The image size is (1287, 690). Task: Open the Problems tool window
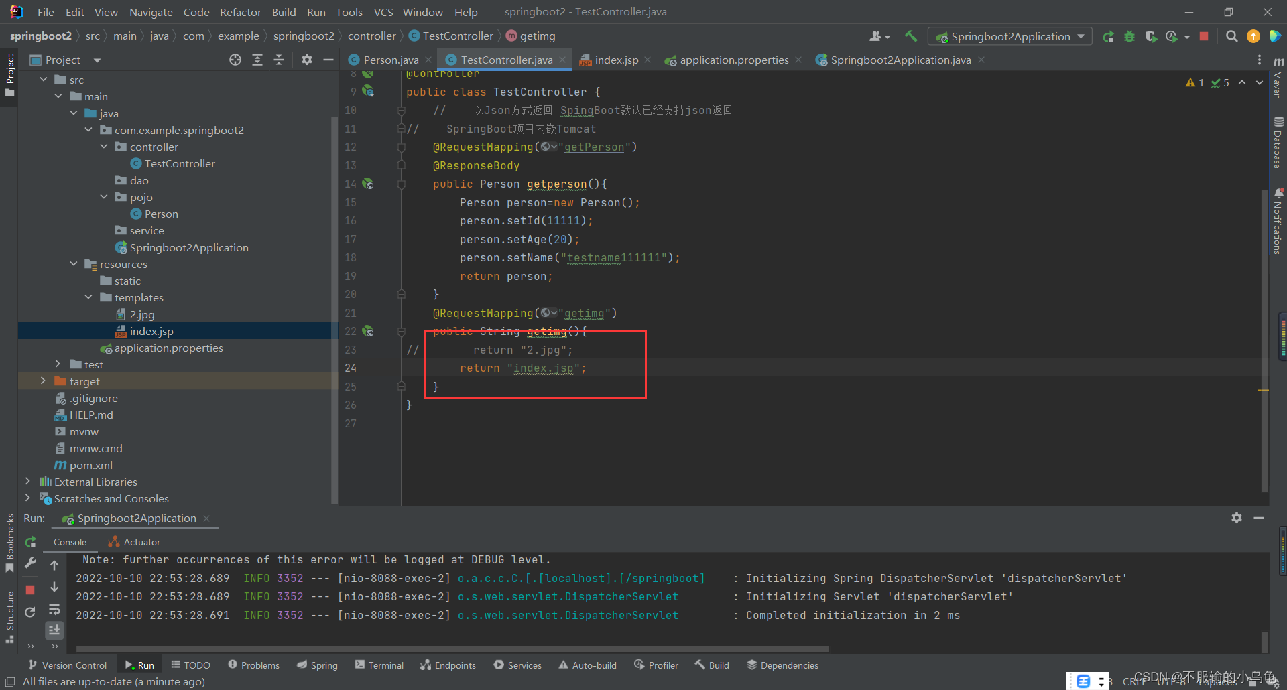(253, 665)
